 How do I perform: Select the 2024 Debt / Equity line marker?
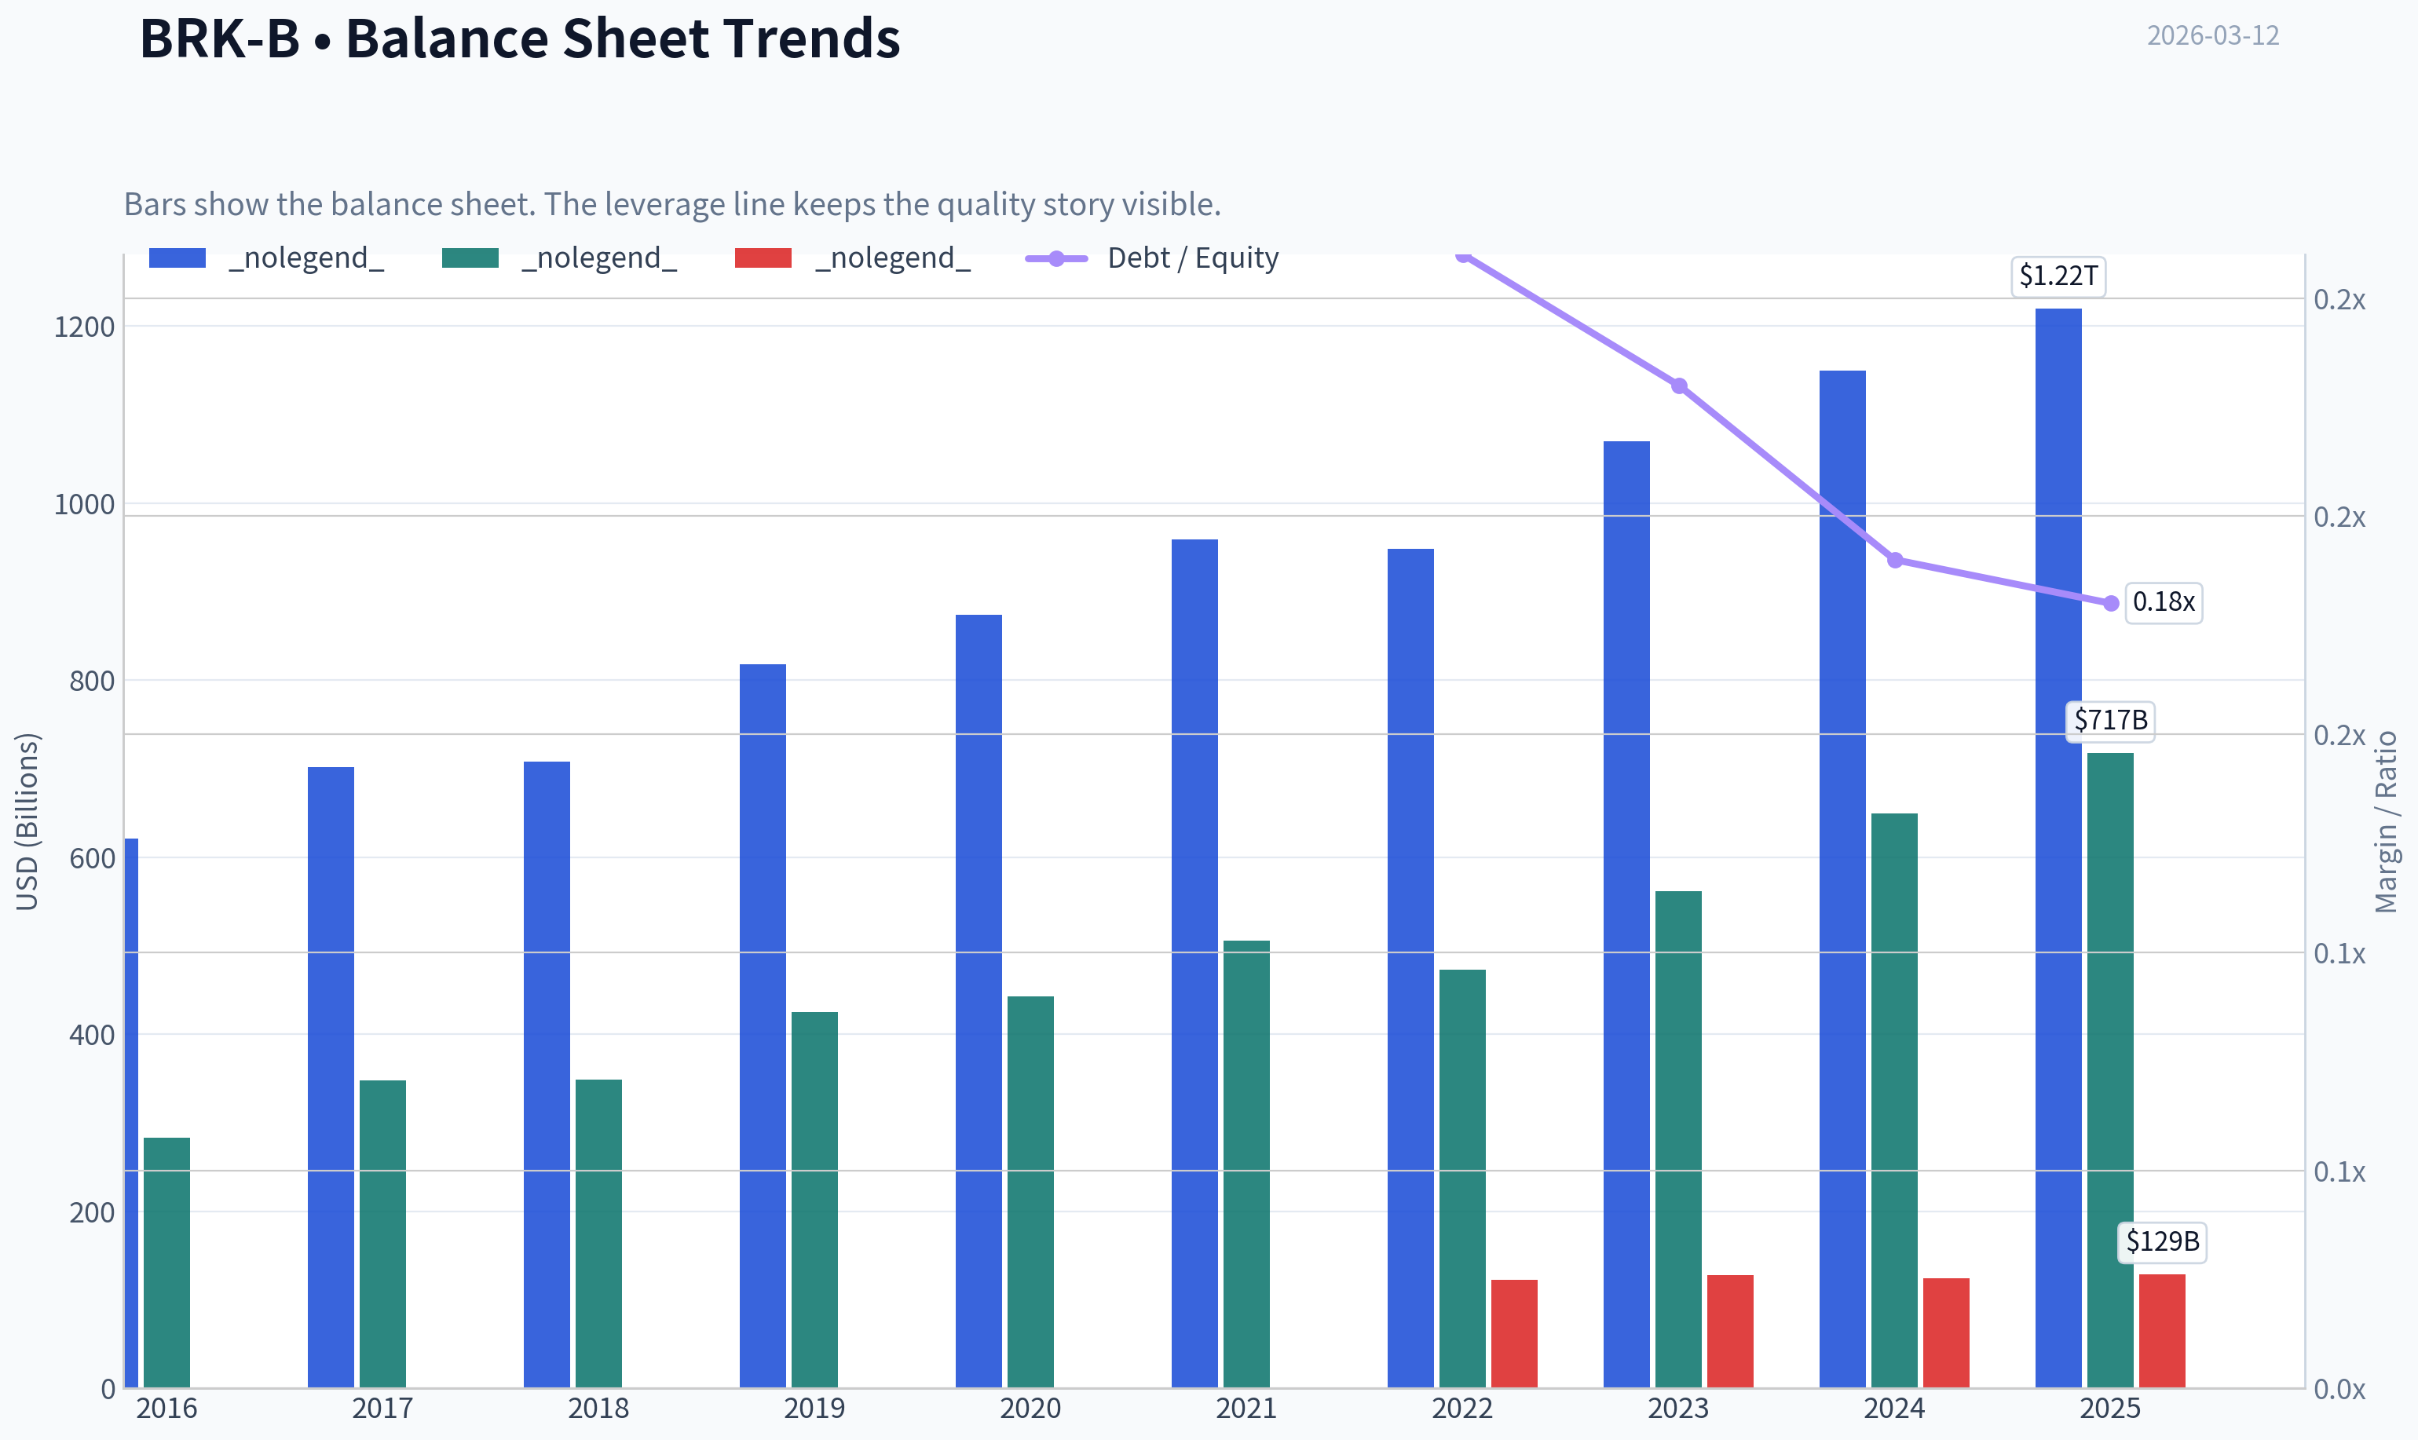[1895, 560]
